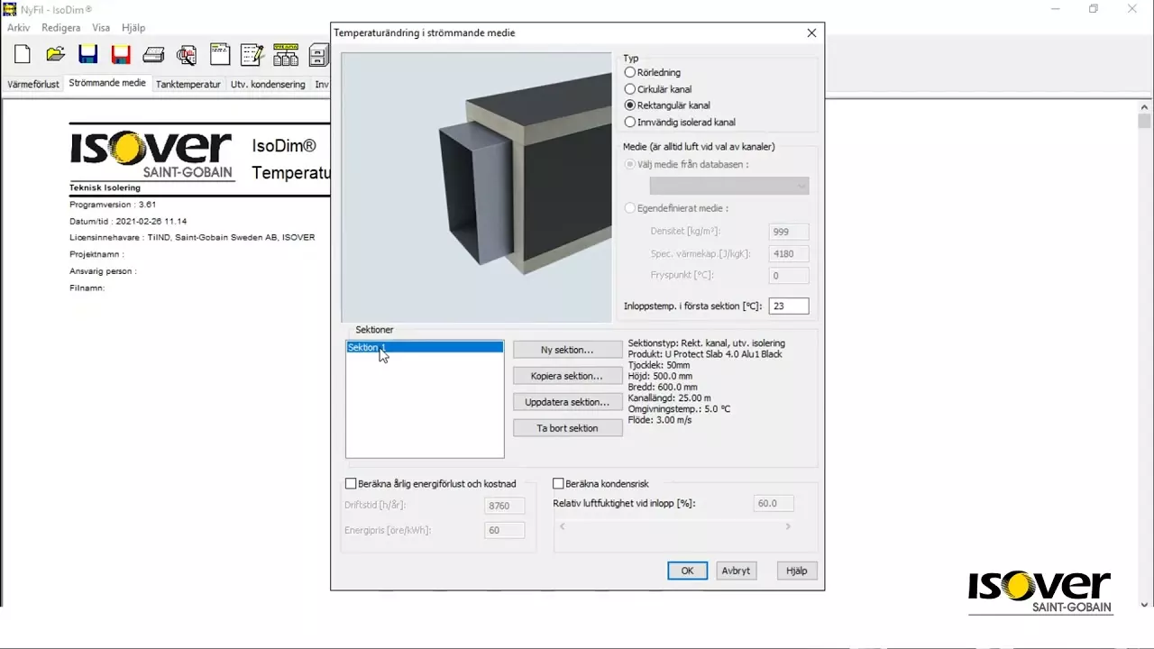
Task: Save as using the red floppy disk icon
Action: point(121,55)
